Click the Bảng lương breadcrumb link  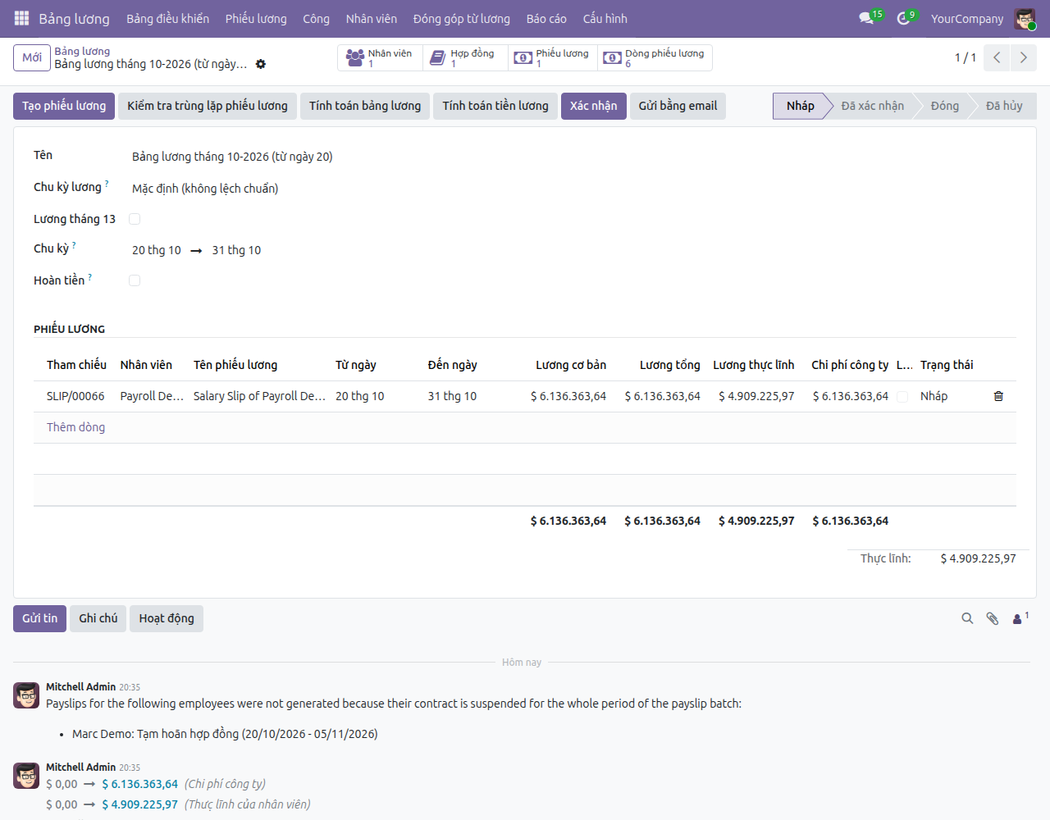[82, 51]
